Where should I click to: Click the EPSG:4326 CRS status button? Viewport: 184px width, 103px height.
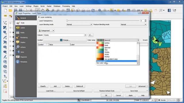(x=172, y=100)
